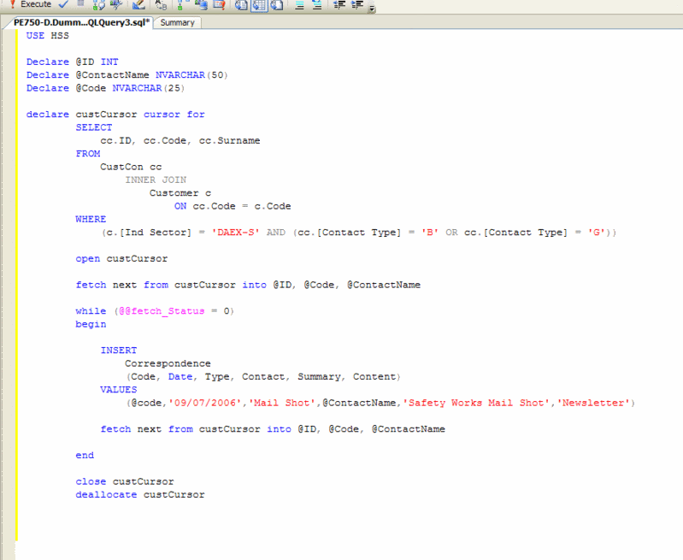Display the estimated execution plan
This screenshot has width=683, height=560.
[98, 4]
